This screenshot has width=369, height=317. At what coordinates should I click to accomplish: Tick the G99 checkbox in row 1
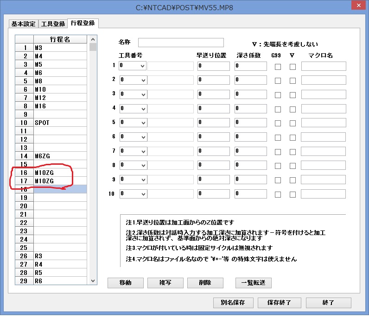[x=278, y=67]
